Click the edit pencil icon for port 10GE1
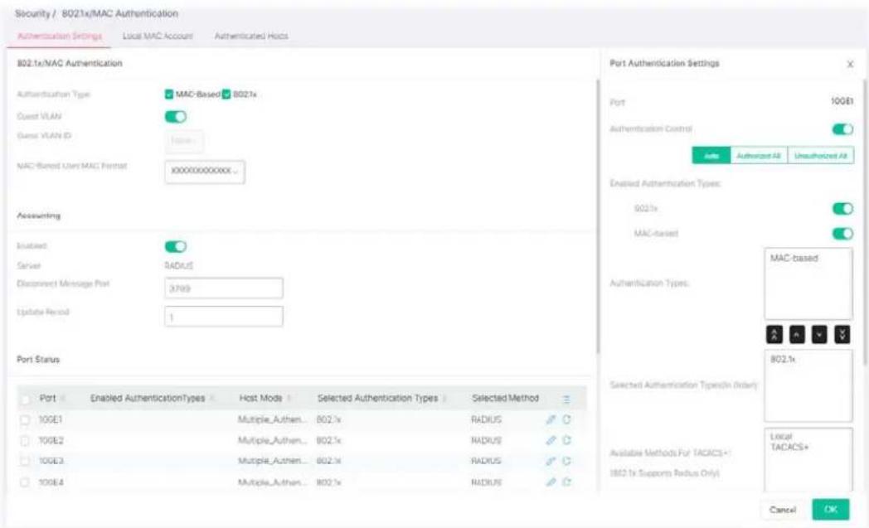Screen dimensions: 869x528 551,419
